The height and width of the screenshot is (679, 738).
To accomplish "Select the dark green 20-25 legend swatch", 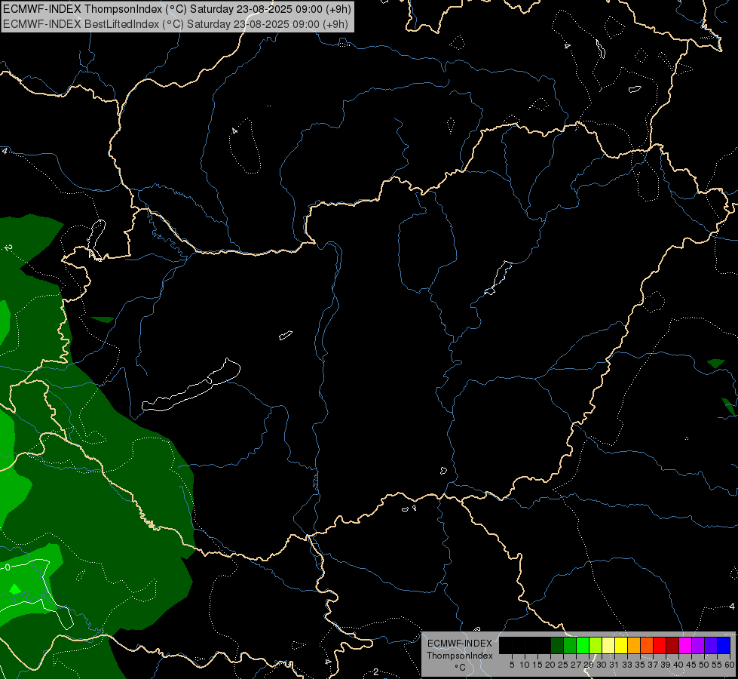I will coord(557,645).
